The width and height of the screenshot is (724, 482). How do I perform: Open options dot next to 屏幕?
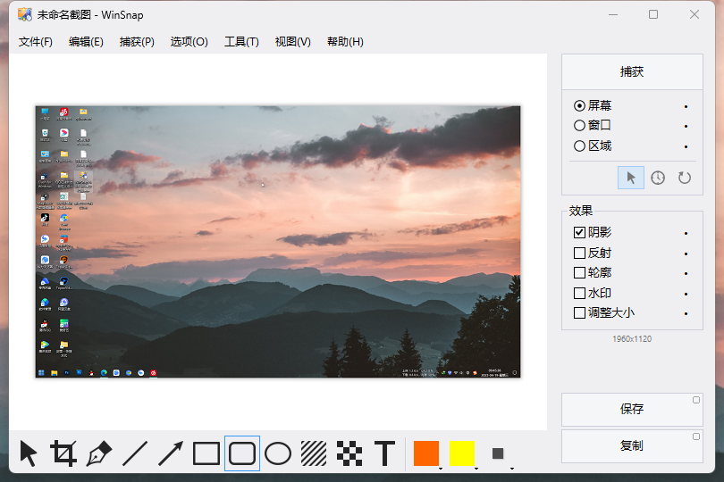pyautogui.click(x=686, y=106)
